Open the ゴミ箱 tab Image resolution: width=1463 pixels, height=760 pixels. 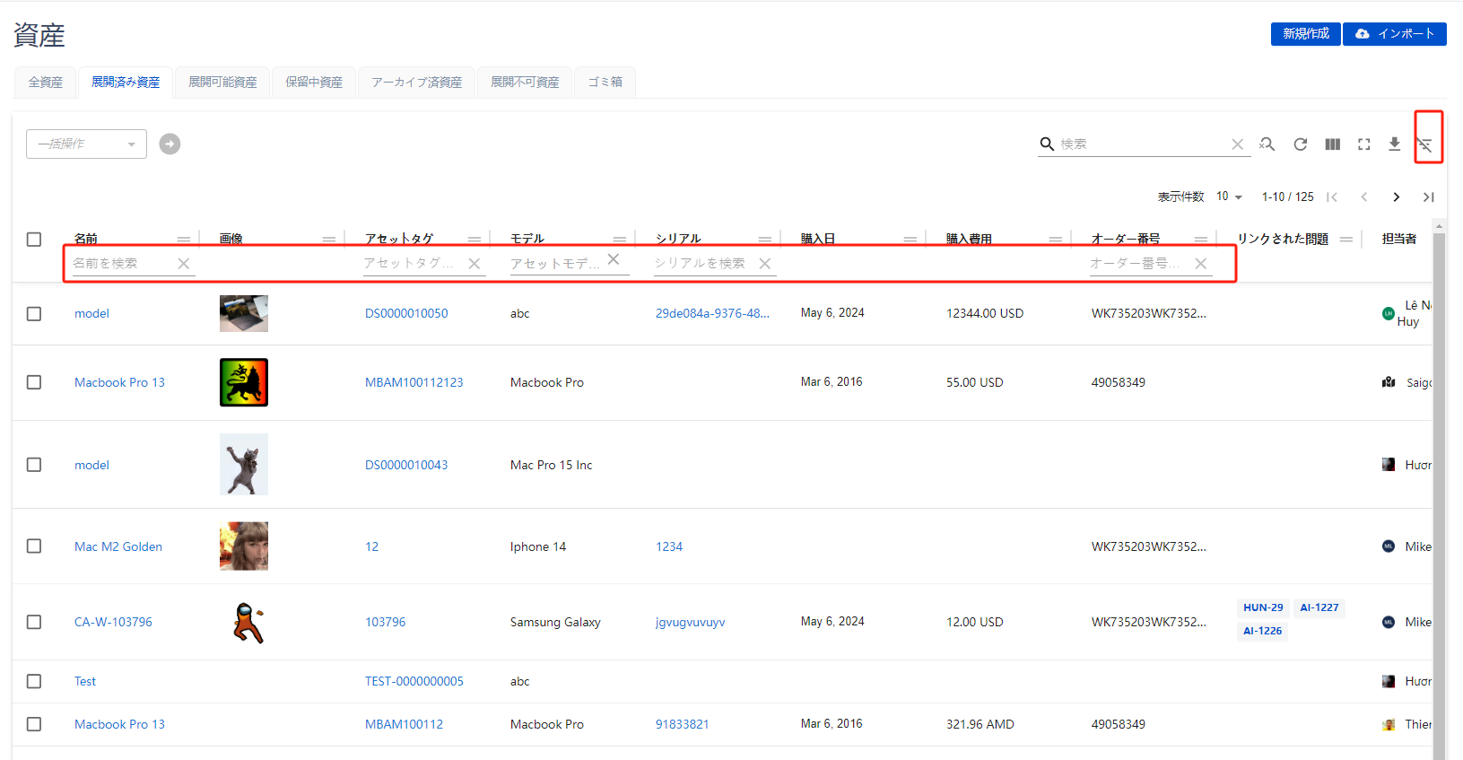[605, 83]
